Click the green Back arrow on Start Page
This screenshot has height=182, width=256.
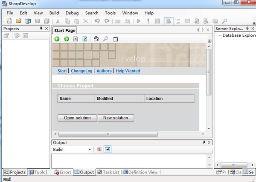(57, 39)
